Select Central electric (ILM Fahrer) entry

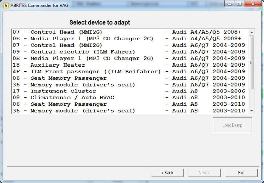[129, 52]
